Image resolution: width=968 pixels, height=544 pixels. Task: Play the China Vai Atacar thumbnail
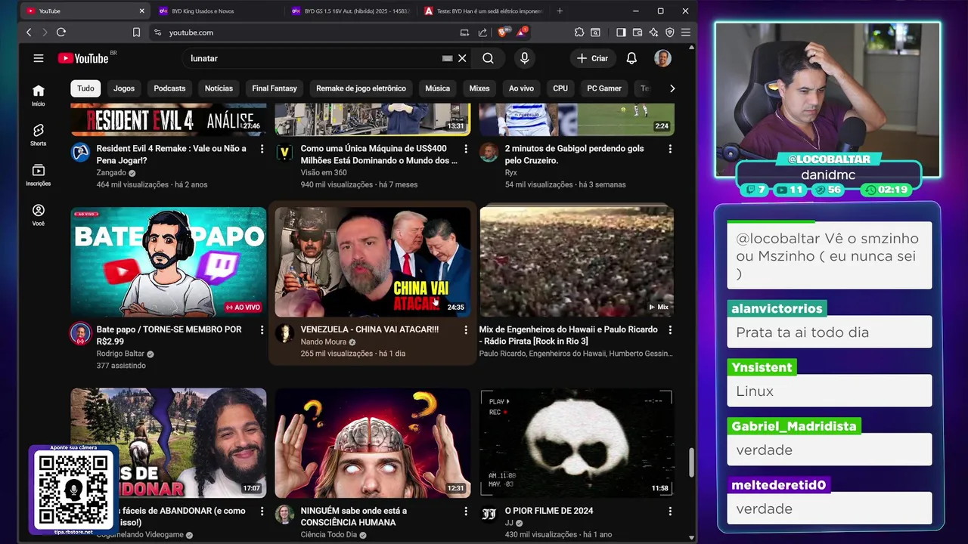coord(372,261)
